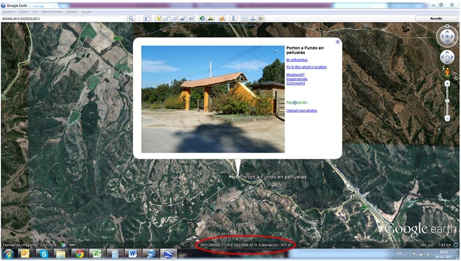Add a placemark with yellow pushpin icon
Image resolution: width=461 pixels, height=261 pixels.
pyautogui.click(x=159, y=18)
